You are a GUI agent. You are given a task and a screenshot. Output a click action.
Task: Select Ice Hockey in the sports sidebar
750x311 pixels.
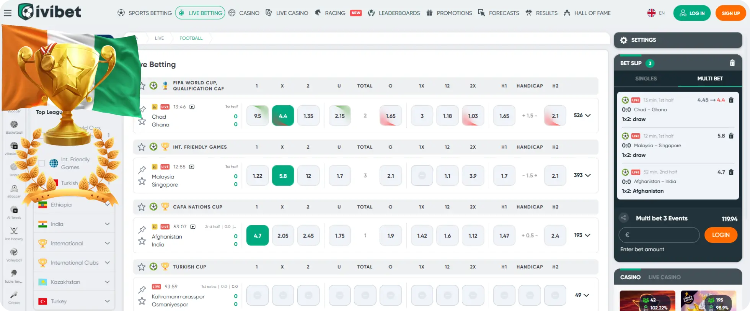pos(14,234)
